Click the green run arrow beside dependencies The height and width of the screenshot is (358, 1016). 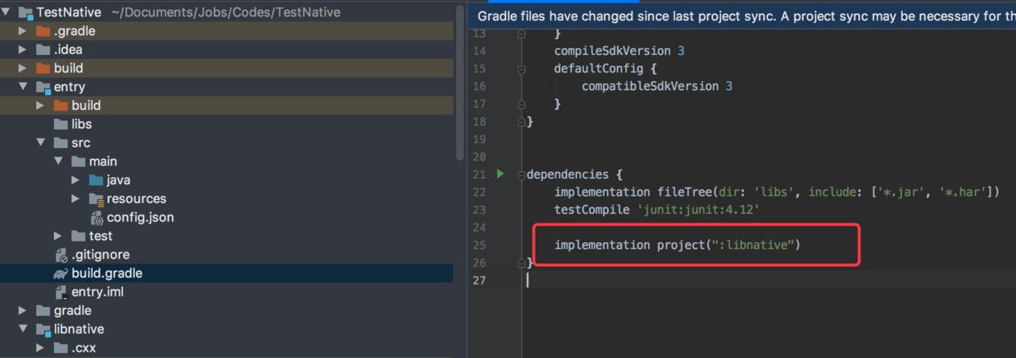pyautogui.click(x=500, y=174)
